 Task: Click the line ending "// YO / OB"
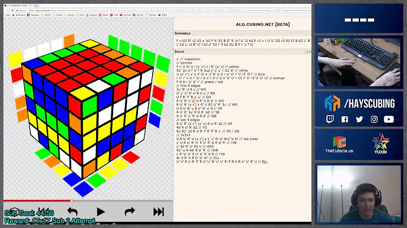pos(207,131)
